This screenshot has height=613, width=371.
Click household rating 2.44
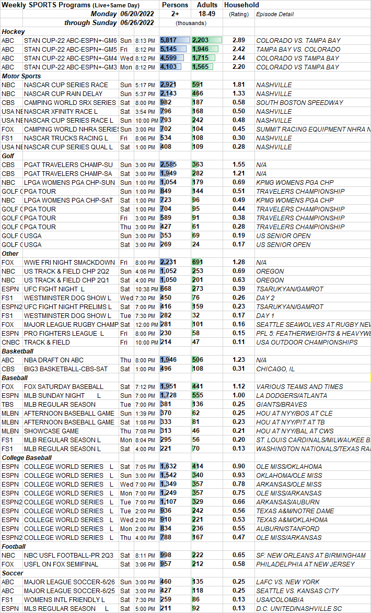click(239, 58)
